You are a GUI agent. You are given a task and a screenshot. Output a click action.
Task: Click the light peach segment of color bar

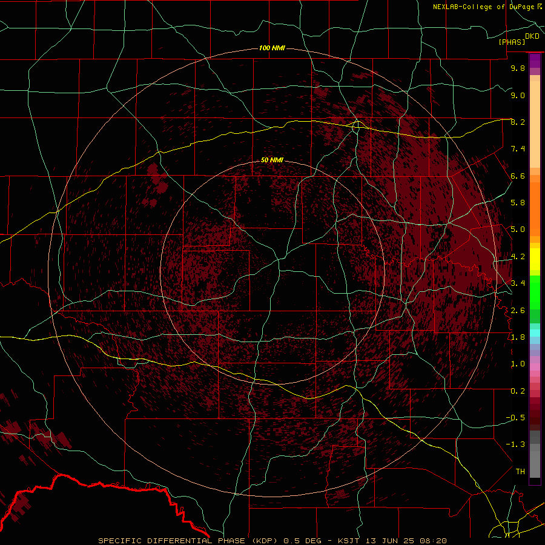click(x=535, y=124)
